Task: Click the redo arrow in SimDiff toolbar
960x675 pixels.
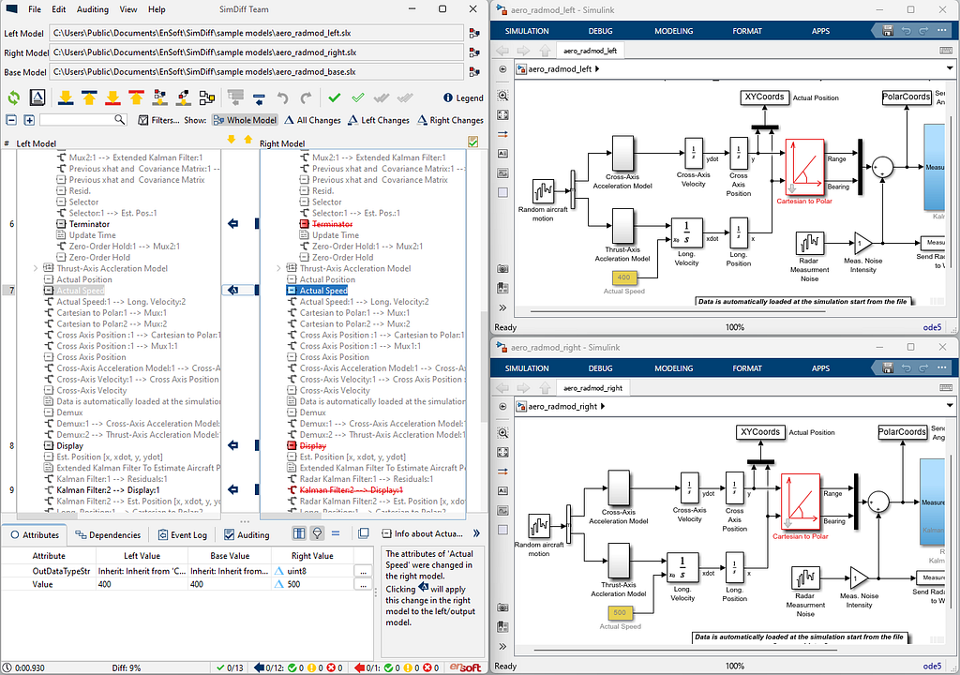Action: (307, 97)
